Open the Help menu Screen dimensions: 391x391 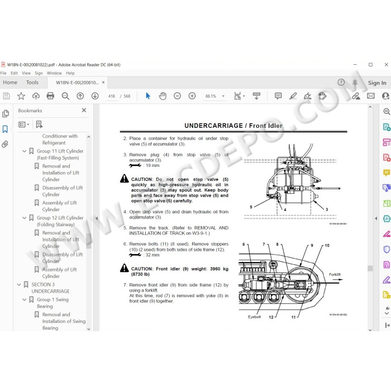70,73
